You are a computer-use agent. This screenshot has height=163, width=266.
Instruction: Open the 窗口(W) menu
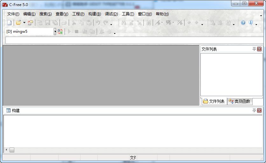coord(145,14)
